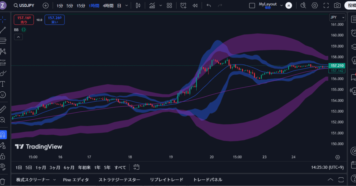Screen dimensions: 356x186
Task: Toggle lock all drawings padlock
Action: (x=3, y=156)
